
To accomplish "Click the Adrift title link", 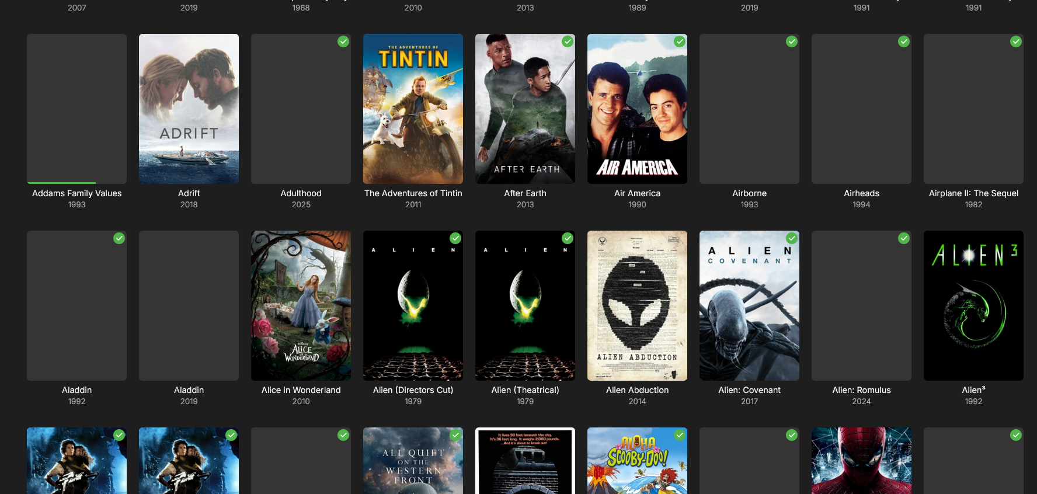I will coord(189,193).
